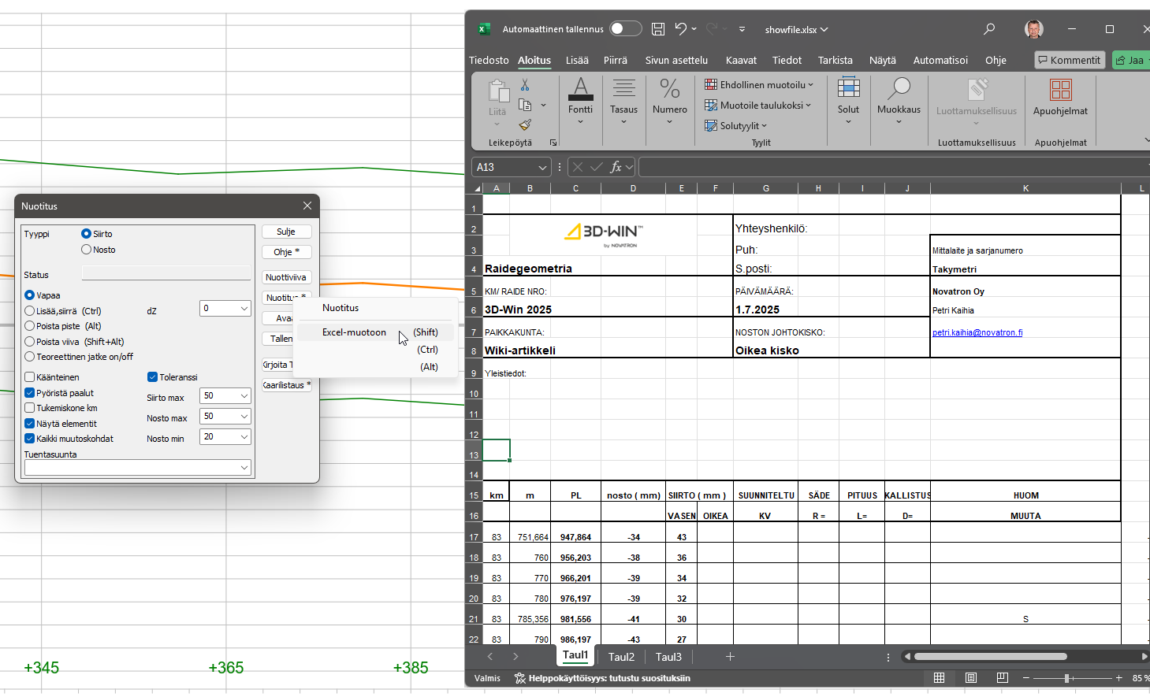Open Ehdollinen muotoilu formatting
Viewport: 1150px width, 697px height.
(x=758, y=83)
